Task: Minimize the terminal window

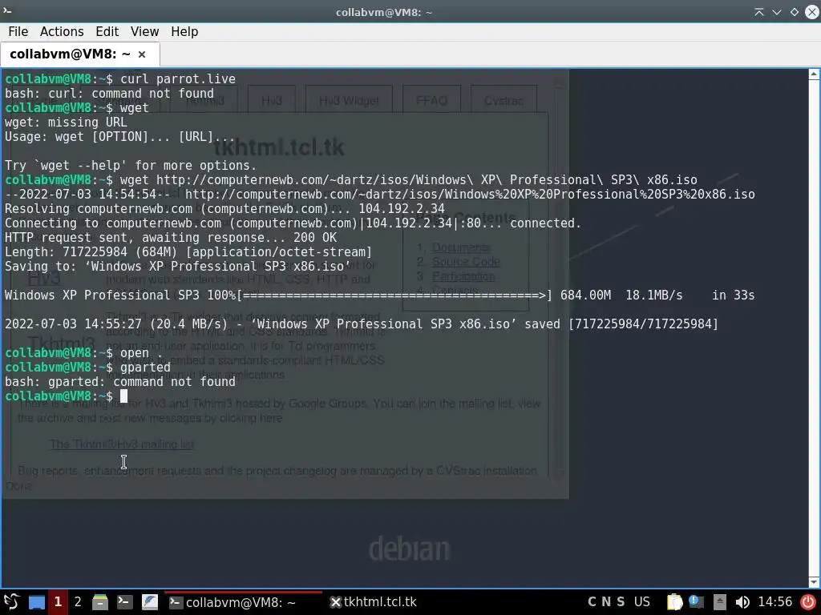Action: pyautogui.click(x=776, y=12)
